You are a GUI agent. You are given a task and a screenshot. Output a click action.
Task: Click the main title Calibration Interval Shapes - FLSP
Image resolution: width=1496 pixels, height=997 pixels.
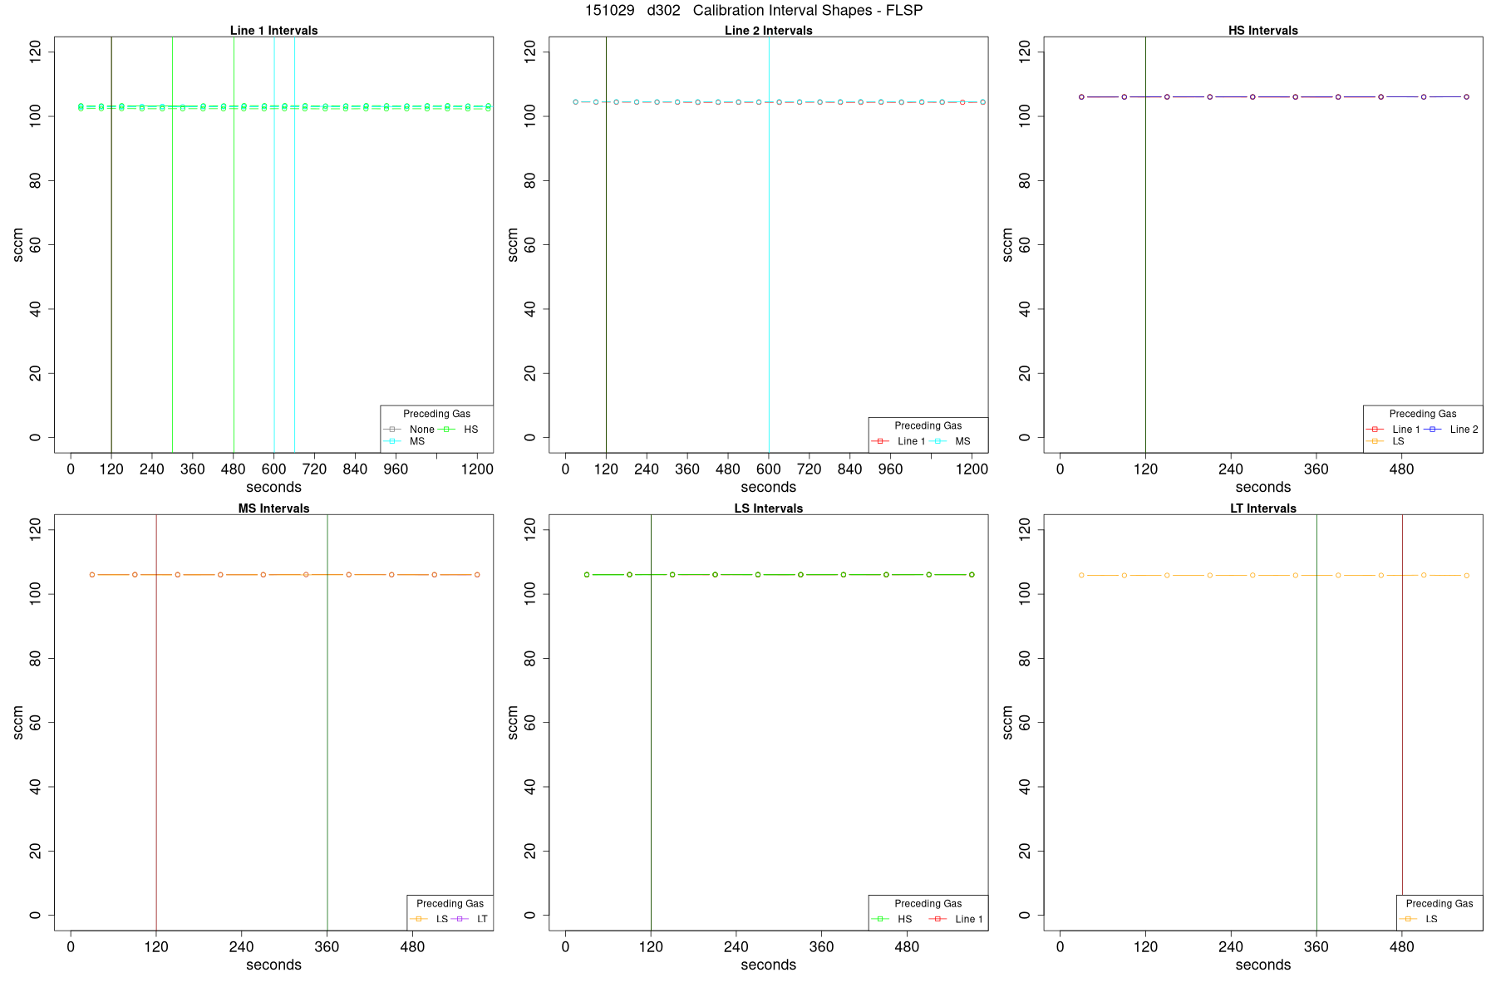tap(808, 11)
